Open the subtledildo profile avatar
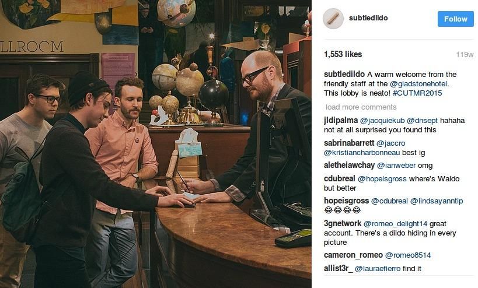This screenshot has width=478, height=288. [x=333, y=19]
